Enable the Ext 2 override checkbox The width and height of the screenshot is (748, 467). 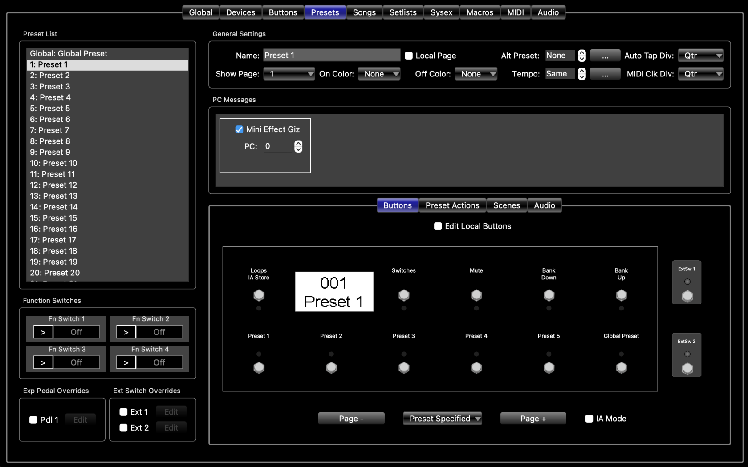(123, 427)
